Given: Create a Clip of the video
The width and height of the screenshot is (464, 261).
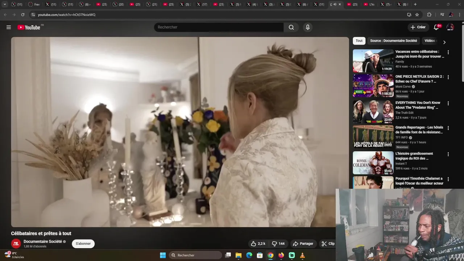Looking at the screenshot, I should (x=328, y=244).
